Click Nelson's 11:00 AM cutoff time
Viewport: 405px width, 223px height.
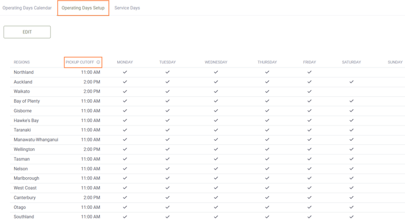[x=91, y=168]
